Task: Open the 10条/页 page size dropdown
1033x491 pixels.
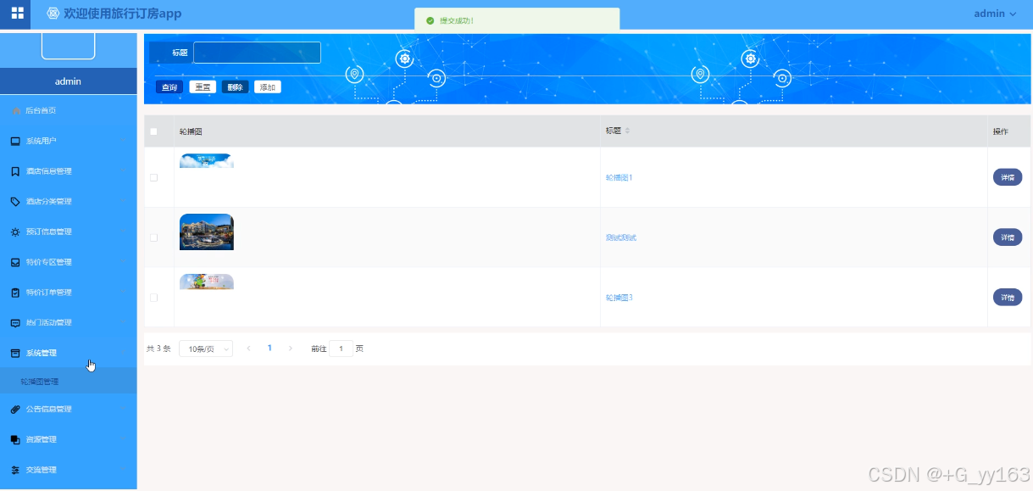Action: [x=206, y=349]
